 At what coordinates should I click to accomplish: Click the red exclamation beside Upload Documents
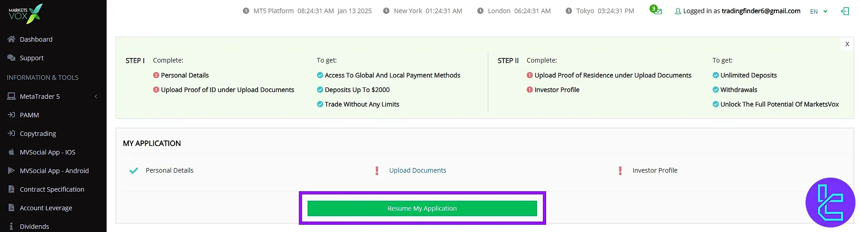tap(376, 170)
